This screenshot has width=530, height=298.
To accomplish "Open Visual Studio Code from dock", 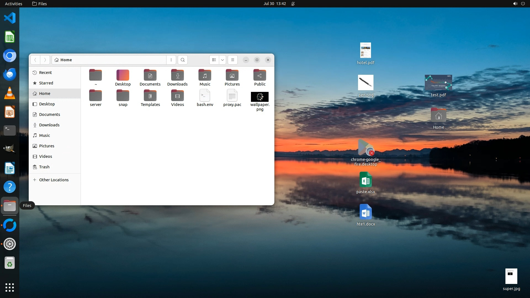I will (10, 18).
